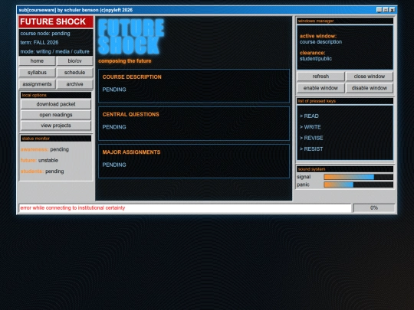Click the 'student/public' clearance value

[316, 59]
